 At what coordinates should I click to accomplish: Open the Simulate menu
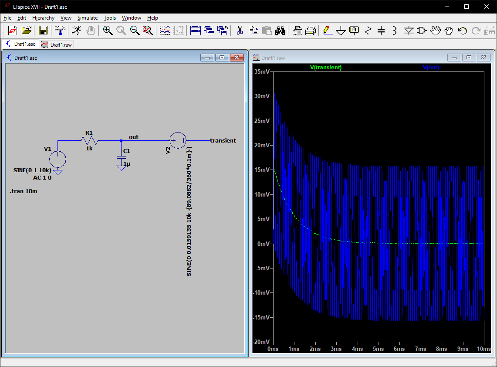87,18
